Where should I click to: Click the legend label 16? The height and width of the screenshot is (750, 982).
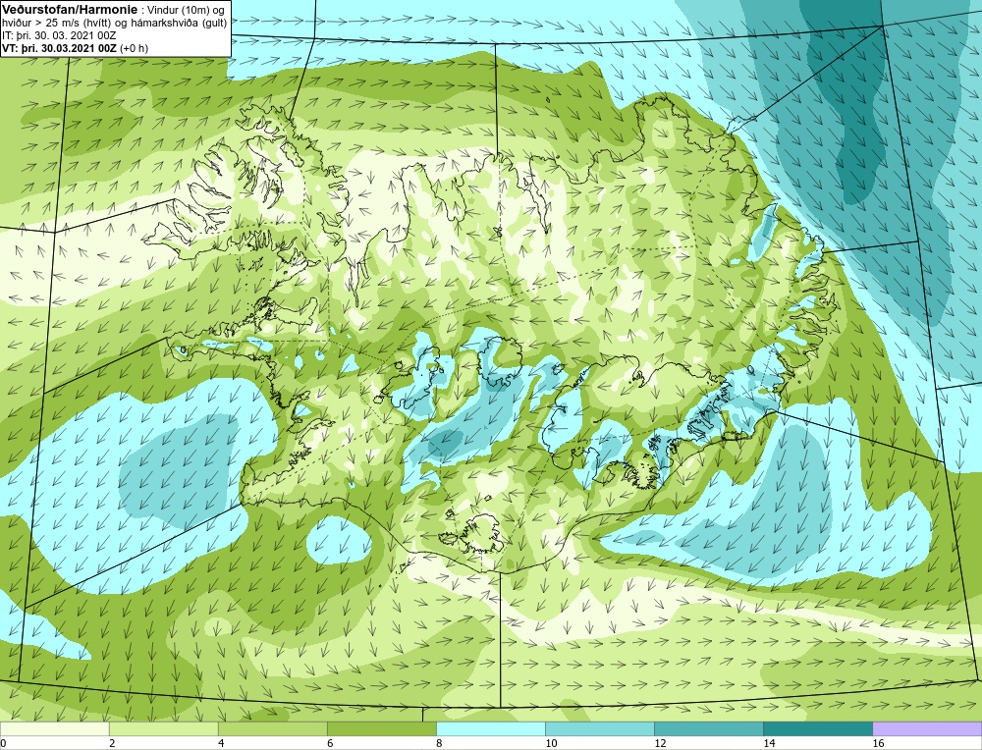point(877,743)
